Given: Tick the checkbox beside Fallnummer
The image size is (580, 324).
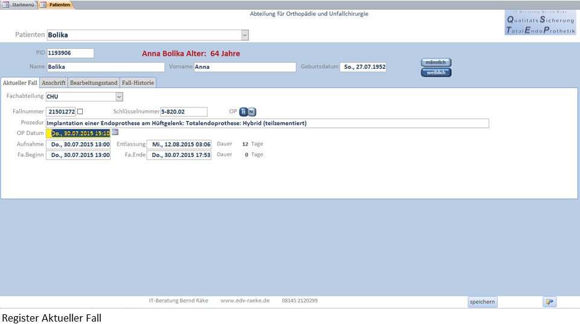Looking at the screenshot, I should click(x=80, y=111).
